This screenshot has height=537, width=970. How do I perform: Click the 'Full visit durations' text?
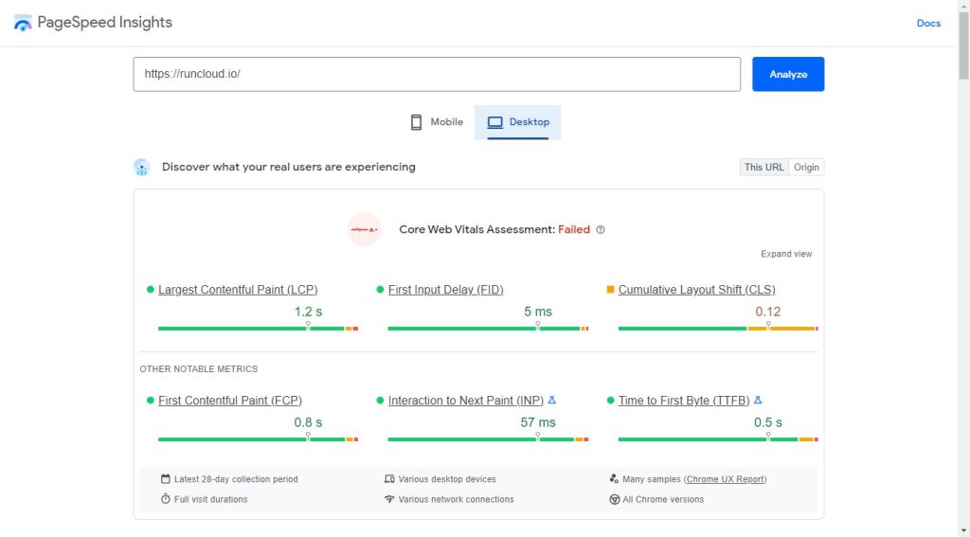(211, 499)
